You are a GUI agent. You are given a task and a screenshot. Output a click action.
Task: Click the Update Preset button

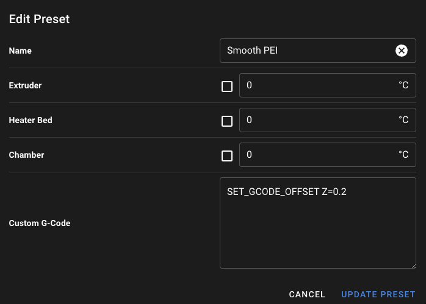pos(378,294)
